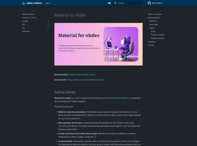Jump to Getting Started in table of contents
This screenshot has height=146, width=197.
[154, 18]
